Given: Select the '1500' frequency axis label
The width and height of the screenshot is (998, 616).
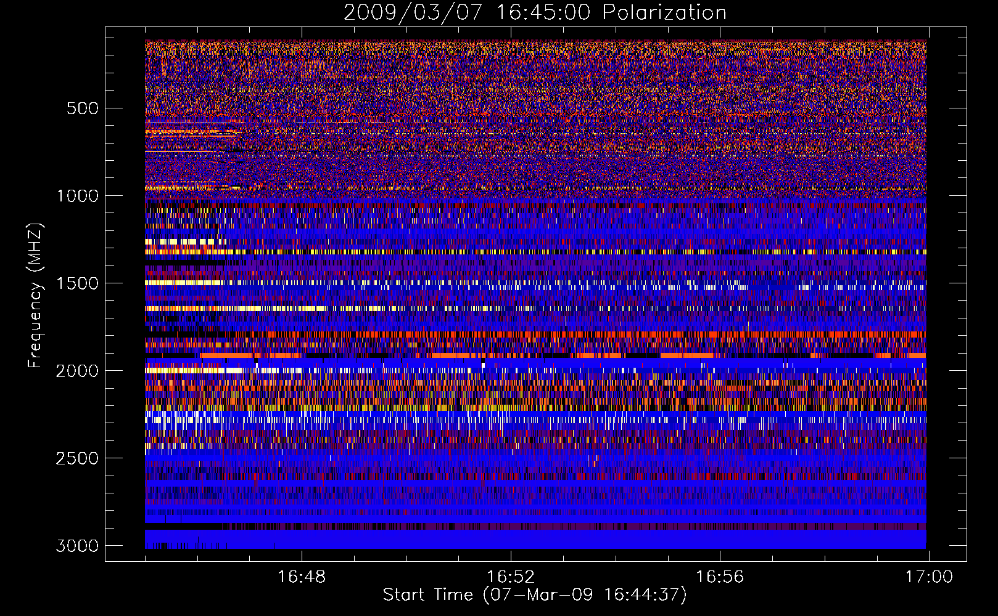Looking at the screenshot, I should (77, 283).
